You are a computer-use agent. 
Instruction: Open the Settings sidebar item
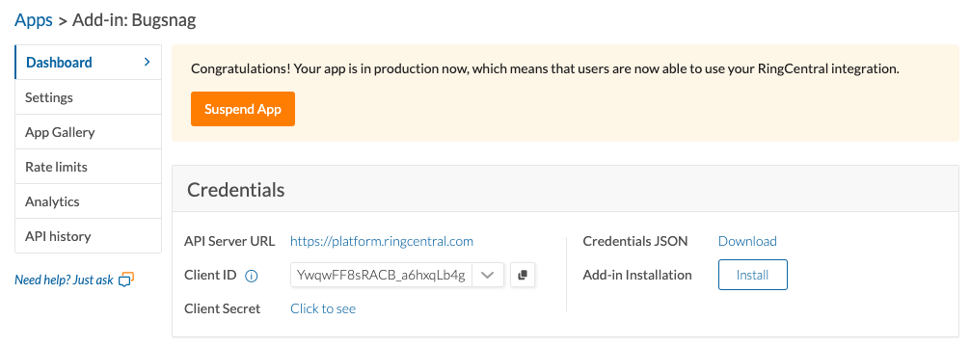[89, 97]
